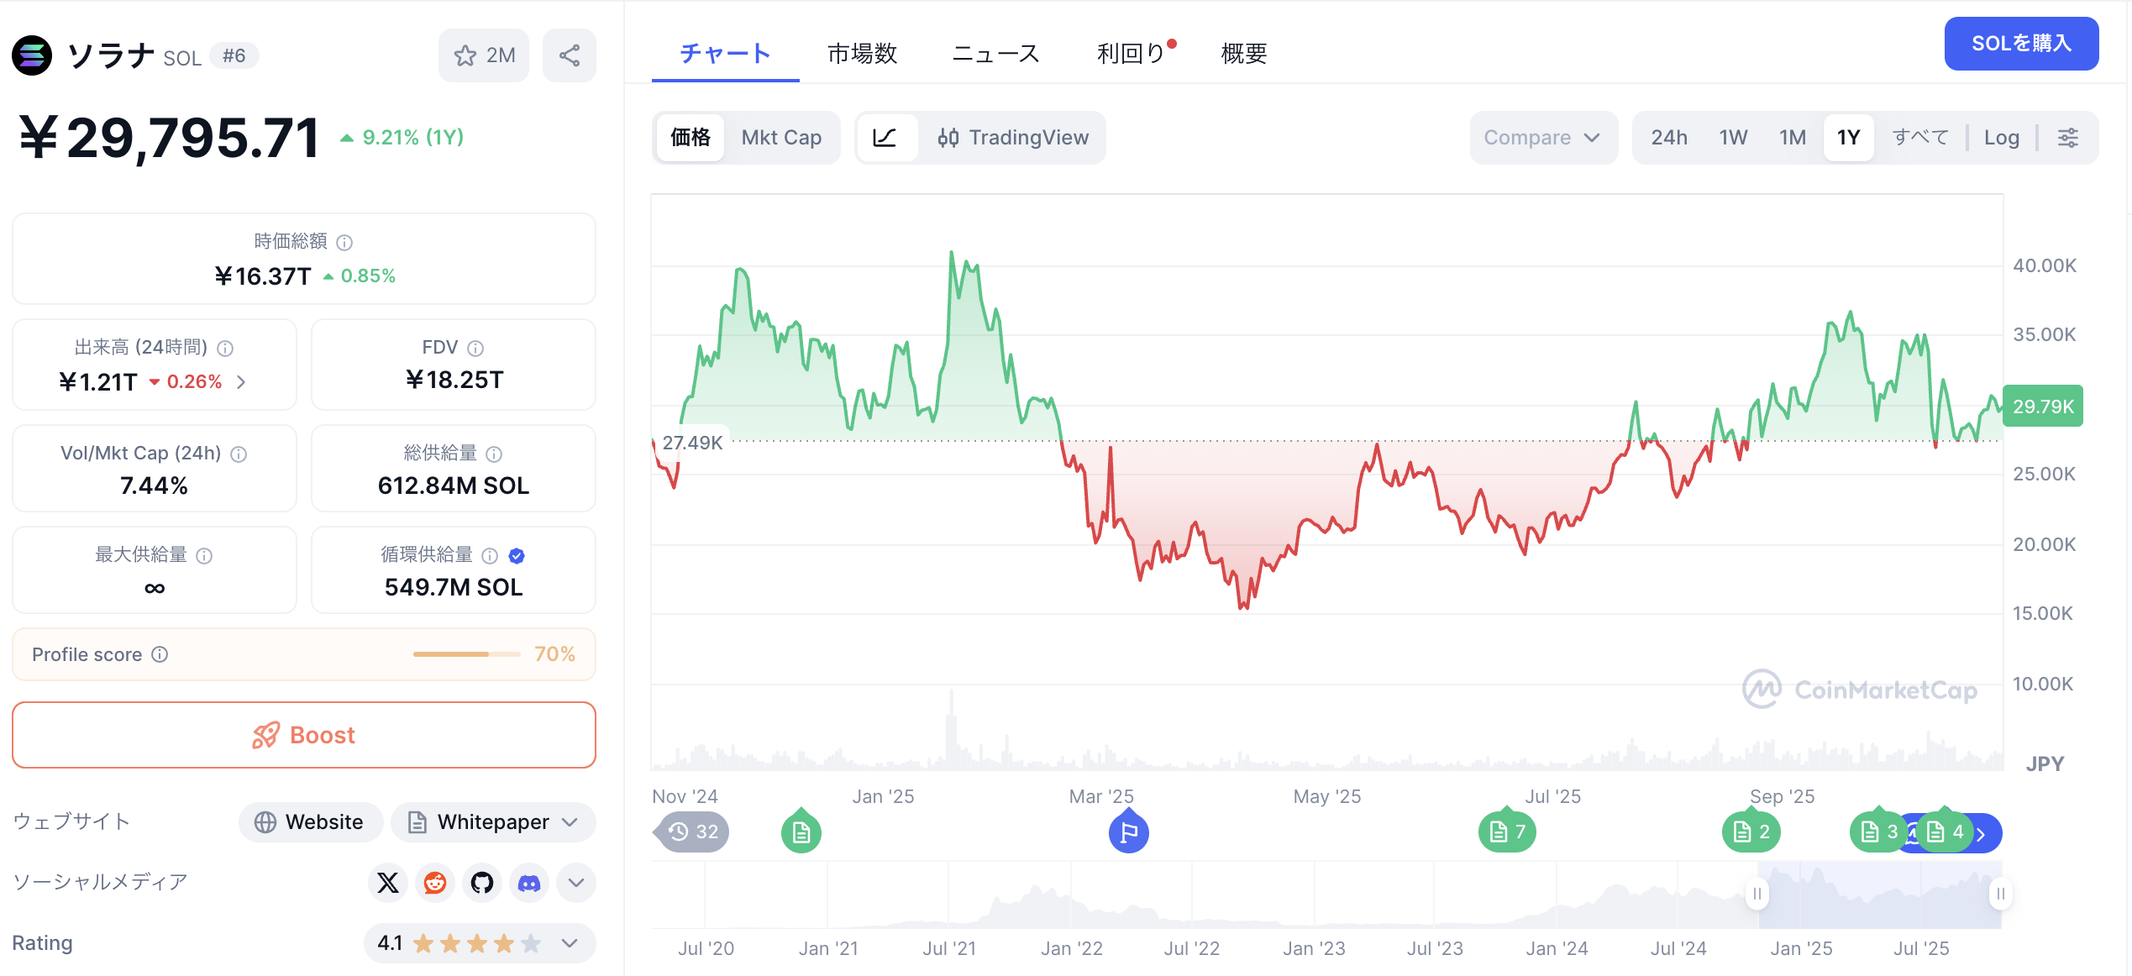The width and height of the screenshot is (2132, 976).
Task: Open the CoinMarketCap logo watermark
Action: [1859, 689]
